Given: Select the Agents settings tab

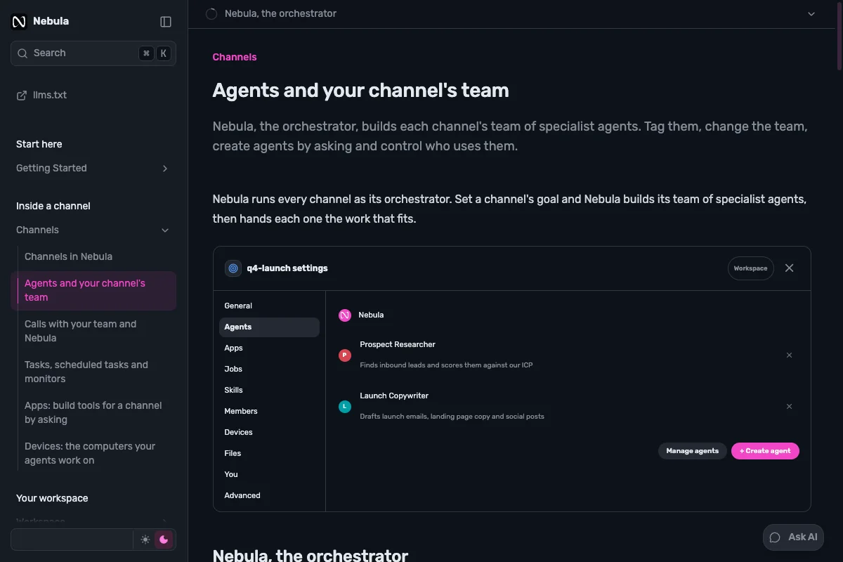Looking at the screenshot, I should (x=269, y=327).
